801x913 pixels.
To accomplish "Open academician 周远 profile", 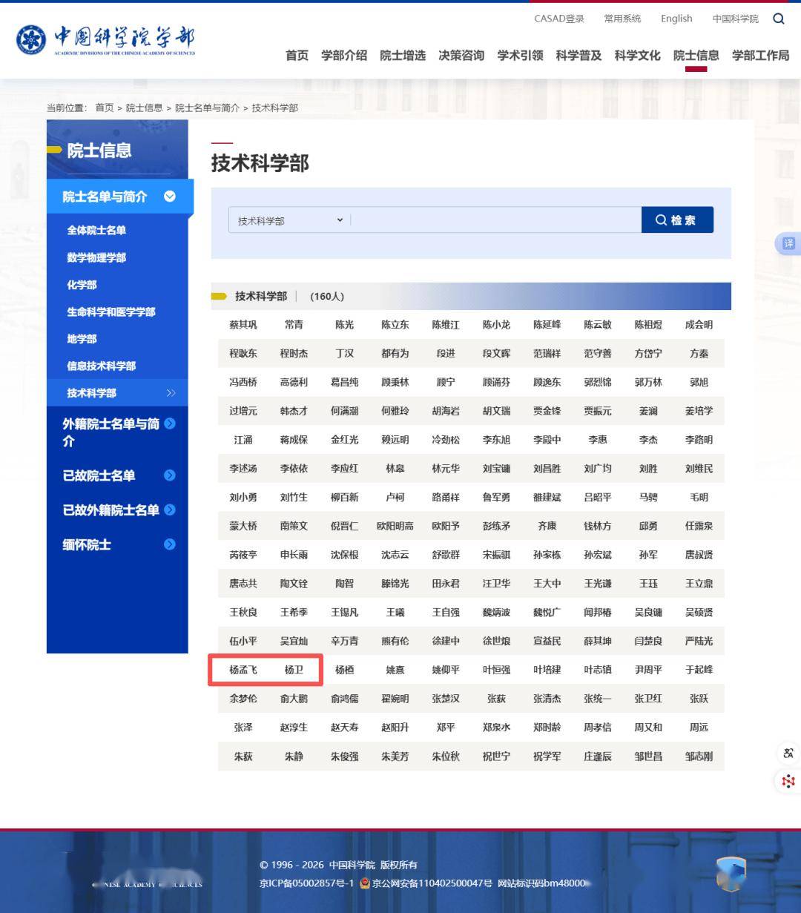I will point(699,728).
